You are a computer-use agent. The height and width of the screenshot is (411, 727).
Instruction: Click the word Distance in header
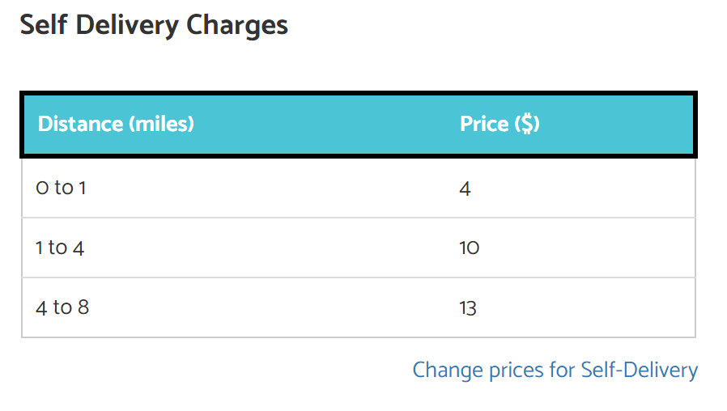(x=81, y=124)
